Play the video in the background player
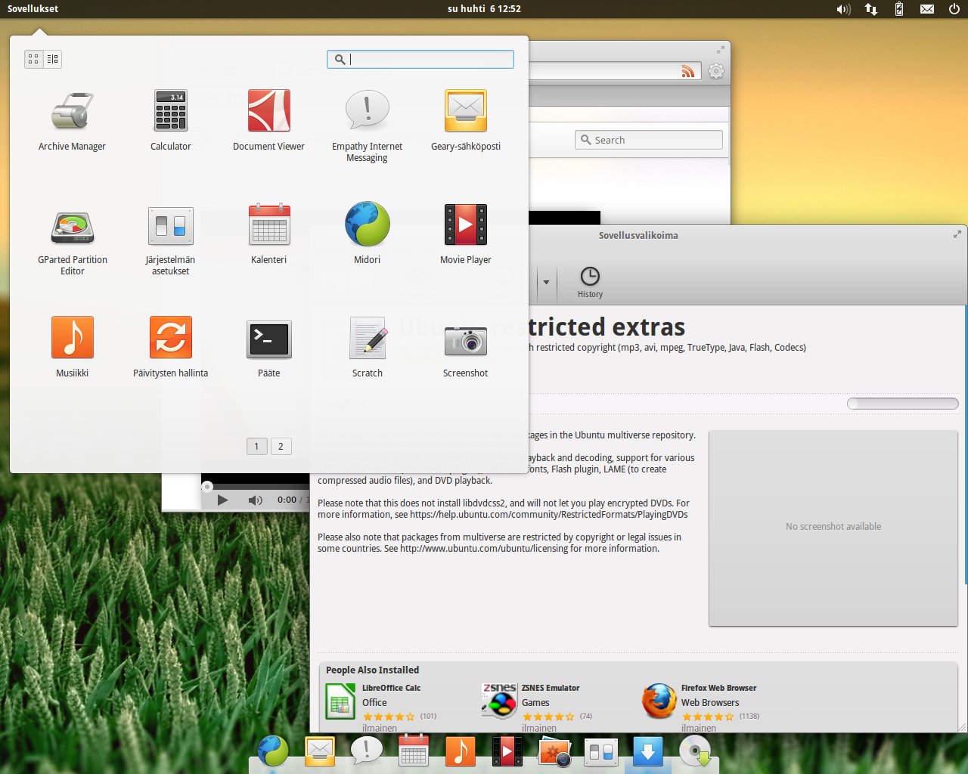The height and width of the screenshot is (774, 968). [222, 500]
